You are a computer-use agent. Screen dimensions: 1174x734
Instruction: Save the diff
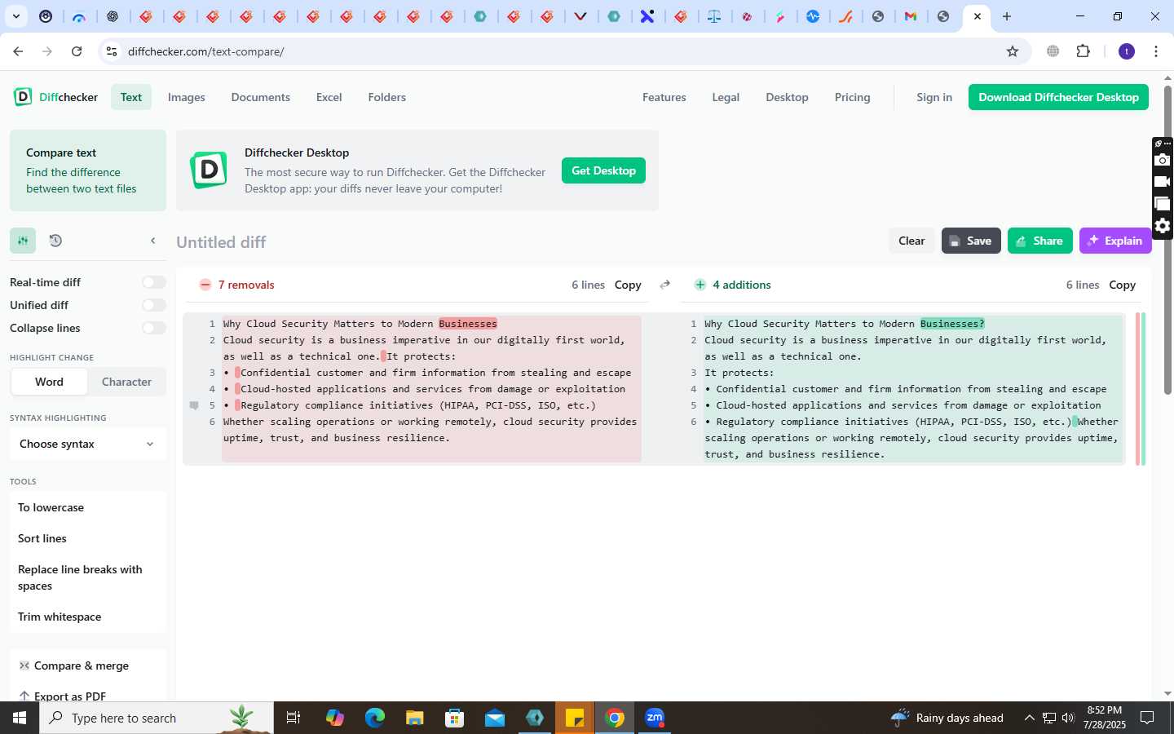pos(971,241)
